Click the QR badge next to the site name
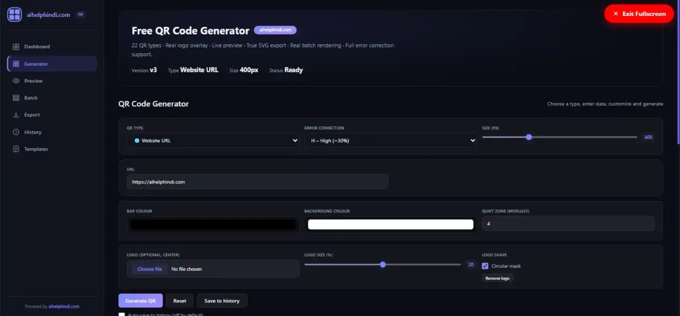Viewport: 680px width, 316px height. pyautogui.click(x=80, y=15)
